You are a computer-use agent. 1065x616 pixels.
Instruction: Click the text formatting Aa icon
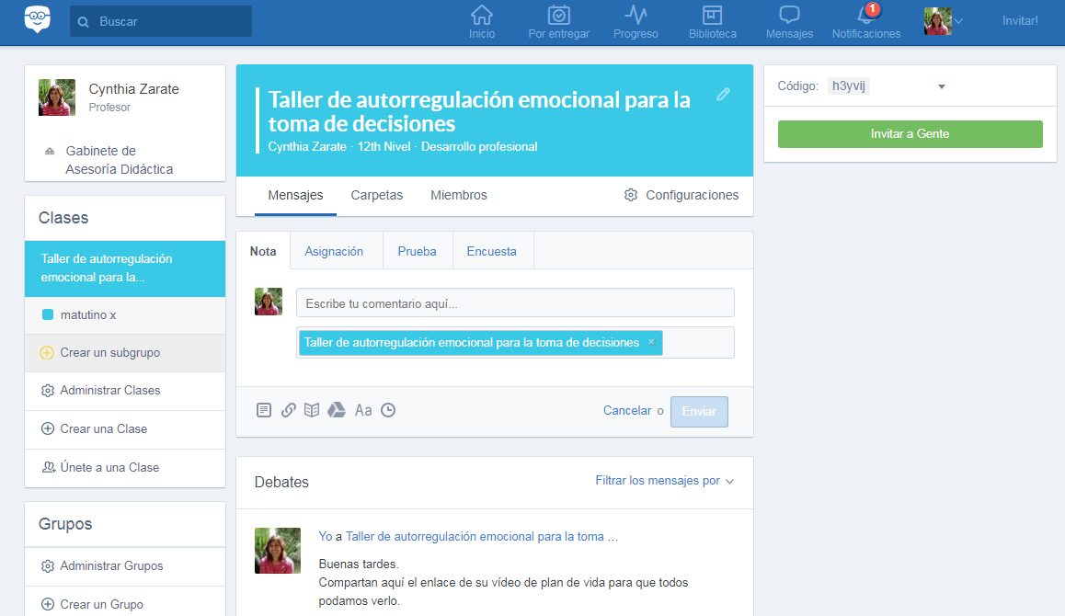(x=363, y=410)
